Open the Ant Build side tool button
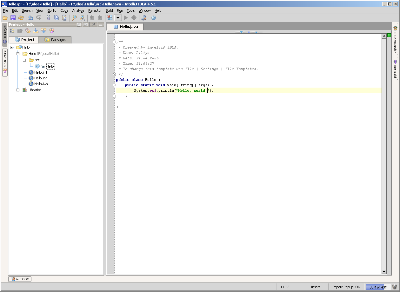 tap(395, 69)
